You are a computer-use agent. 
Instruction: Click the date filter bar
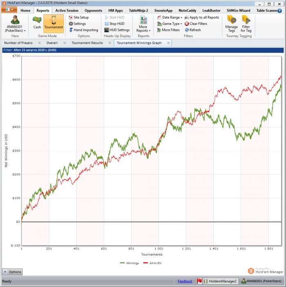point(143,50)
